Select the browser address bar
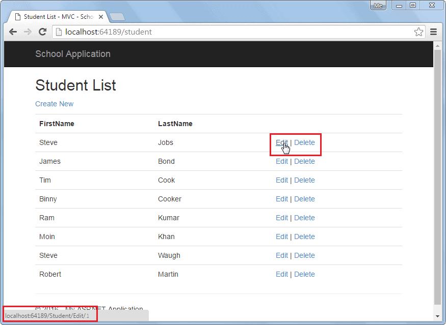Screen dimensions: 446x325 coord(204,32)
